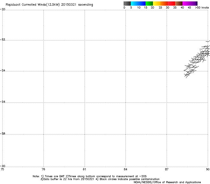Click the '-26' latitude axis label
This screenshot has width=210, height=184.
point(3,102)
